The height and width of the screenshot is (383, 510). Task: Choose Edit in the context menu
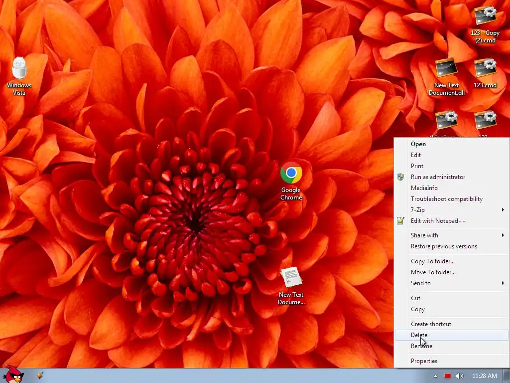point(452,155)
